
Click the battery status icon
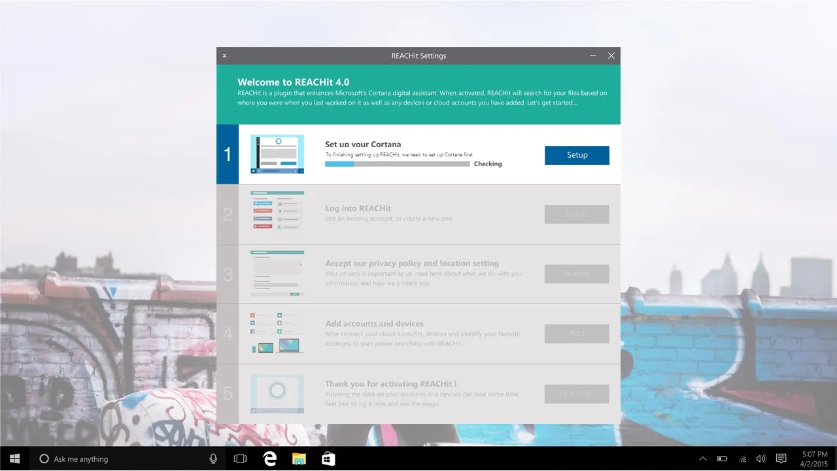coord(723,459)
